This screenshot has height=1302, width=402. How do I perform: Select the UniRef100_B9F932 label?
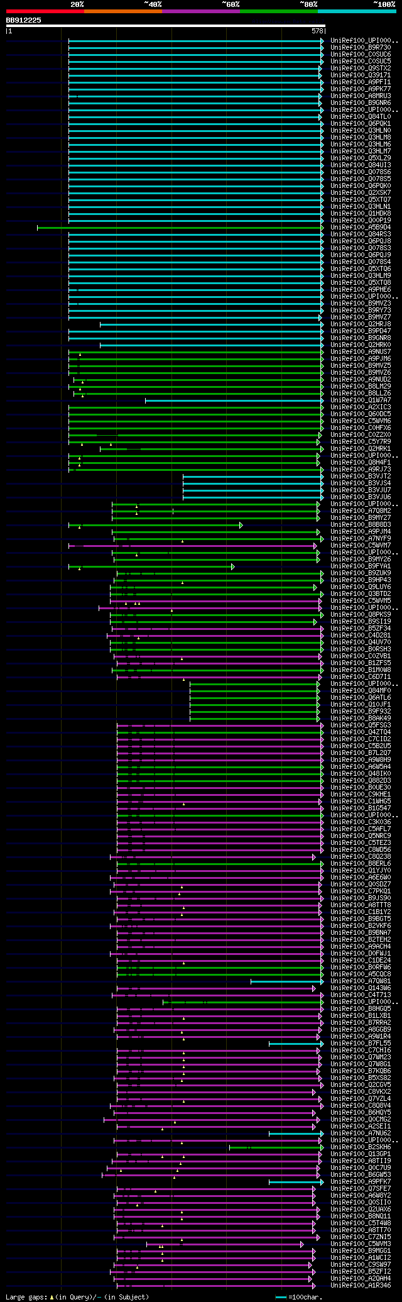(x=361, y=711)
